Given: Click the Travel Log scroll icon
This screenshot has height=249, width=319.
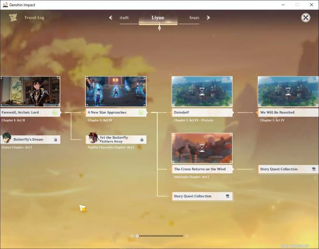Looking at the screenshot, I should click(13, 18).
